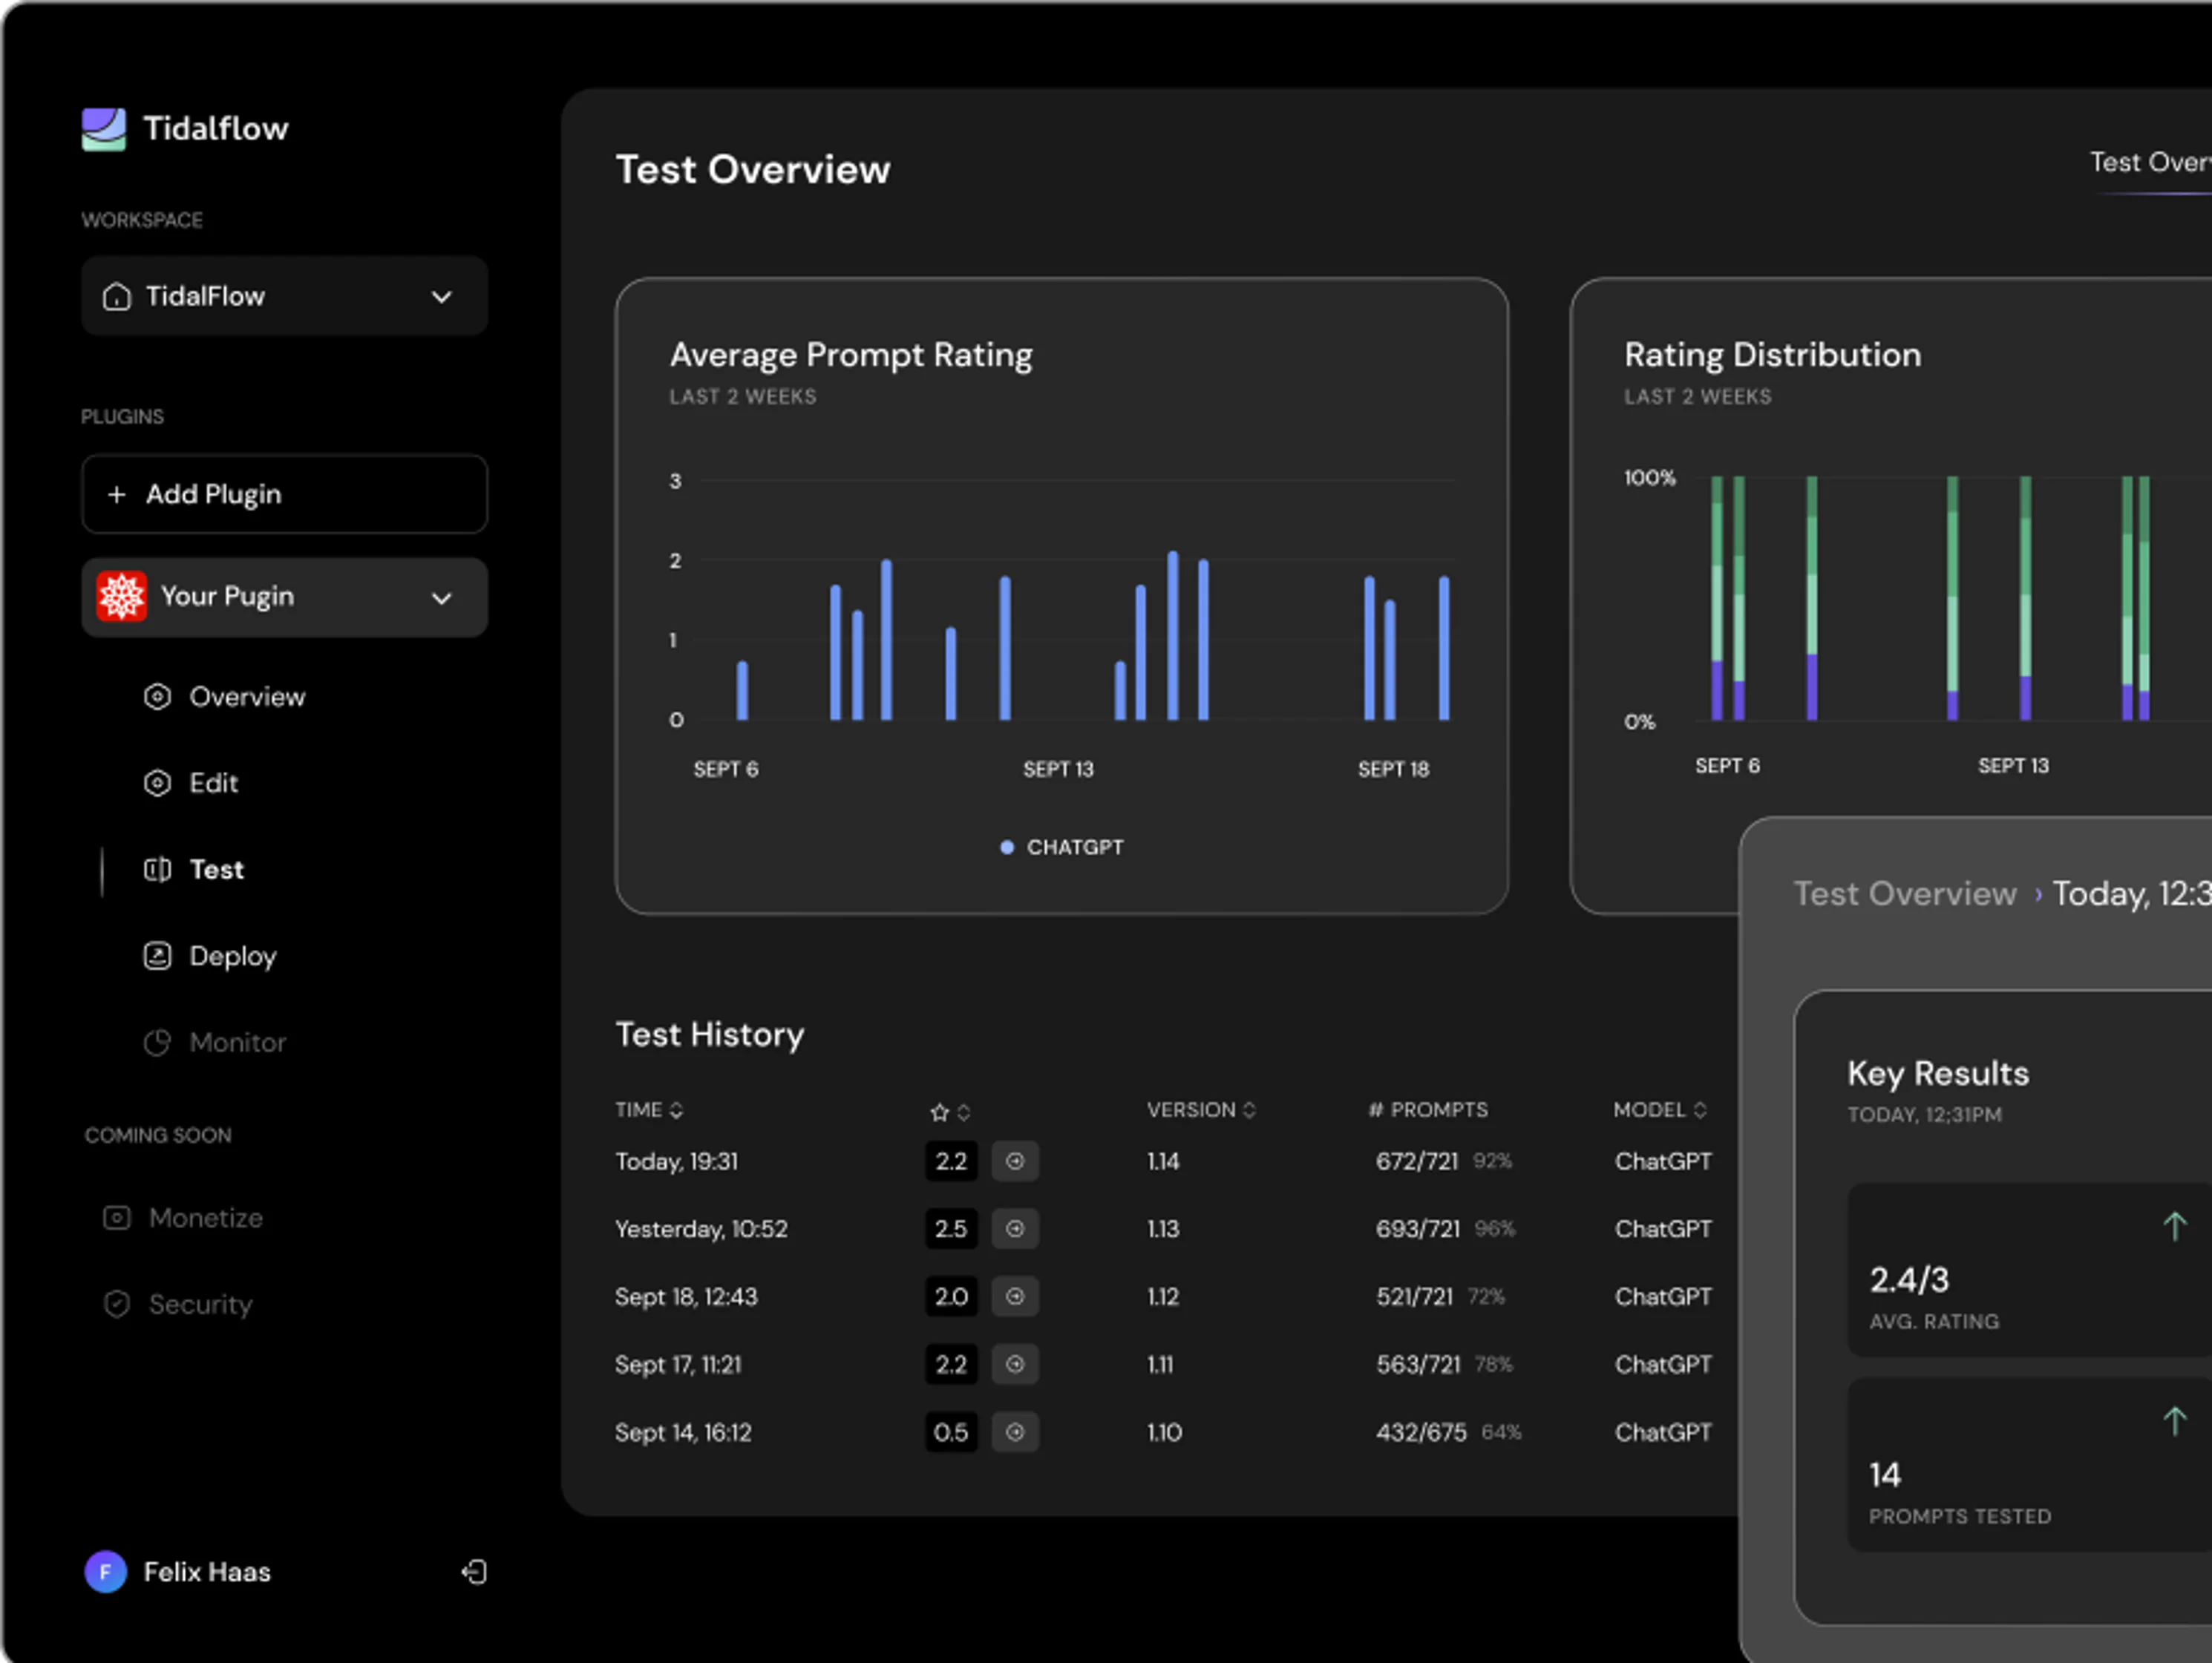The image size is (2212, 1663).
Task: Collapse the Your Pugin plugin menu
Action: tap(441, 598)
